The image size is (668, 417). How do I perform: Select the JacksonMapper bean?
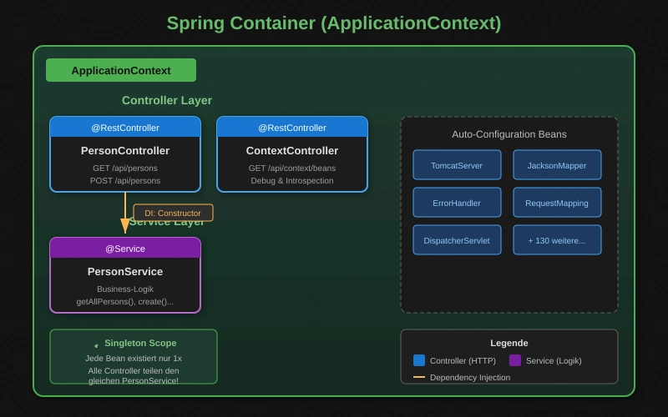tap(557, 165)
